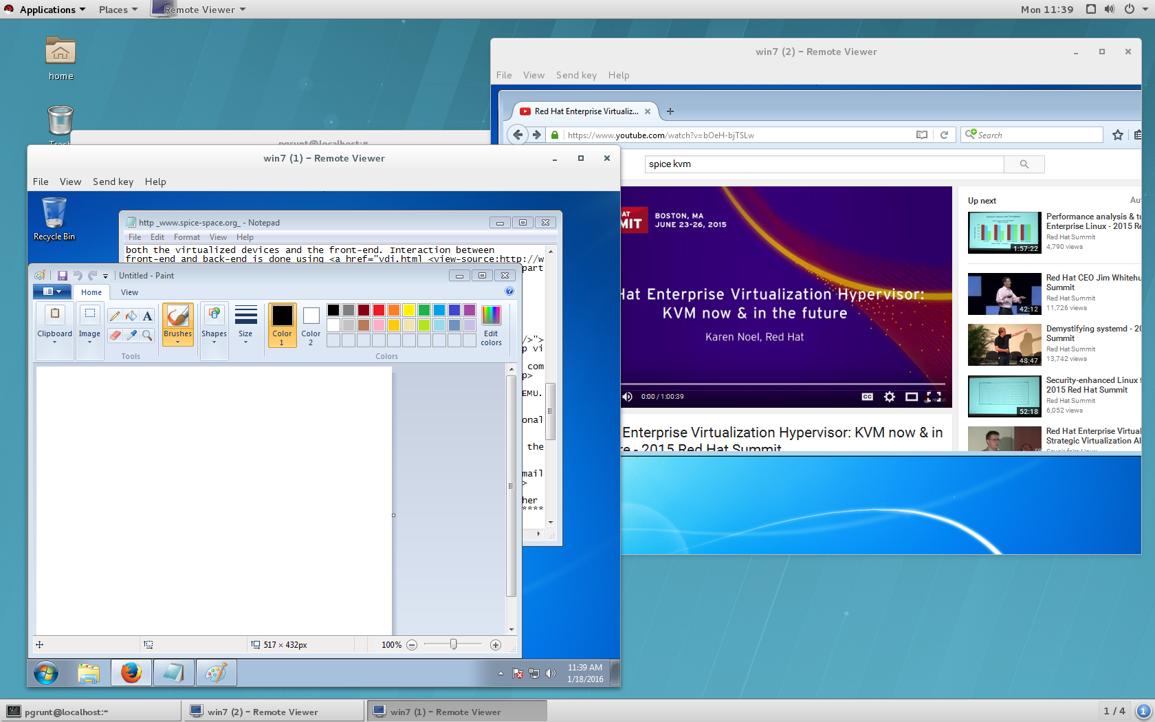Viewport: 1155px width, 722px height.
Task: Adjust the Paint zoom slider
Action: (x=454, y=644)
